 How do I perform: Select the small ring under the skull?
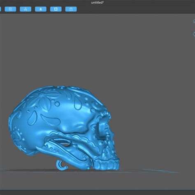pos(62,165)
